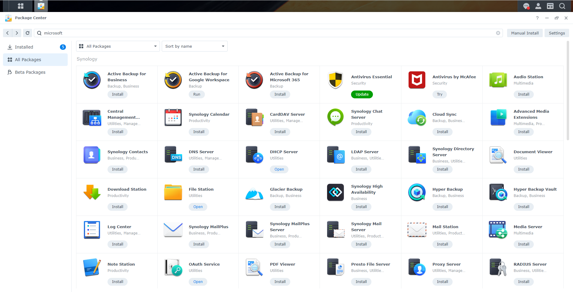Clear the search field text
The image size is (573, 292).
click(x=498, y=33)
